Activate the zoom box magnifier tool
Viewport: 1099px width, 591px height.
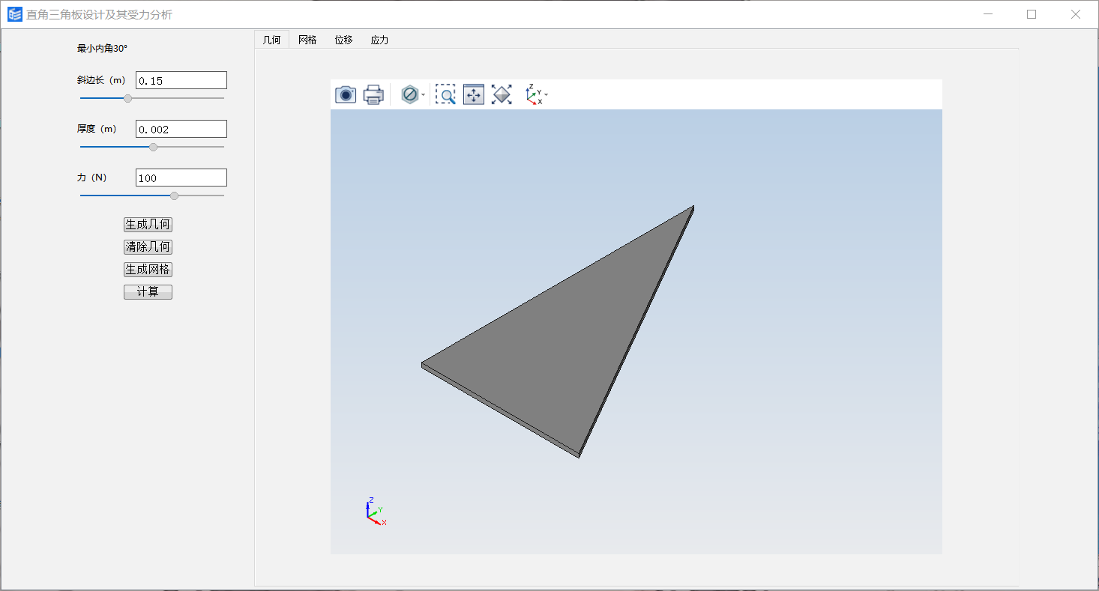(x=445, y=94)
